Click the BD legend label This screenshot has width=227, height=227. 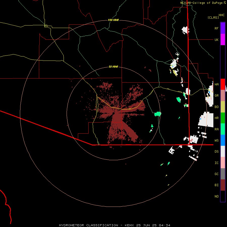pyautogui.click(x=216, y=107)
